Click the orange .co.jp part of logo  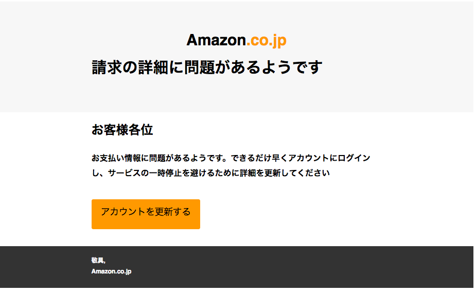pos(266,41)
